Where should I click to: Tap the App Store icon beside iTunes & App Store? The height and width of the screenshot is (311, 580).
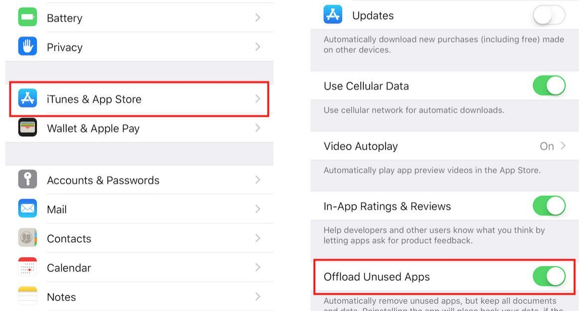tap(27, 98)
